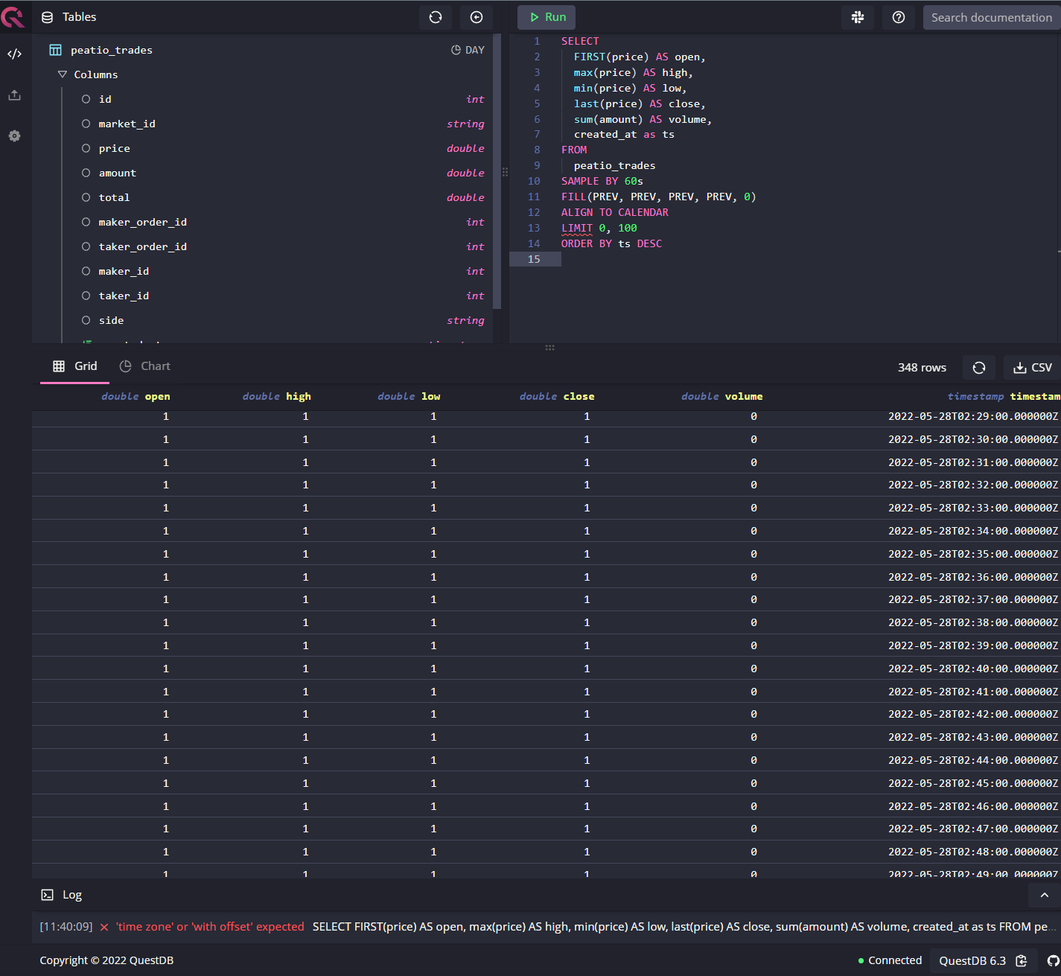Viewport: 1061px width, 976px height.
Task: Click the QuestDB 6.3 version button
Action: (972, 960)
